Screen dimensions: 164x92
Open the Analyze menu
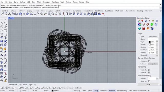tap(68, 2)
